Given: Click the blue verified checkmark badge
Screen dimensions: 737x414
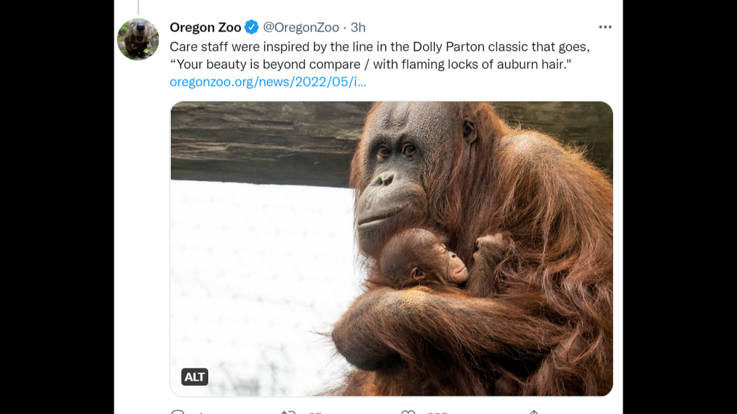Looking at the screenshot, I should click(x=251, y=27).
